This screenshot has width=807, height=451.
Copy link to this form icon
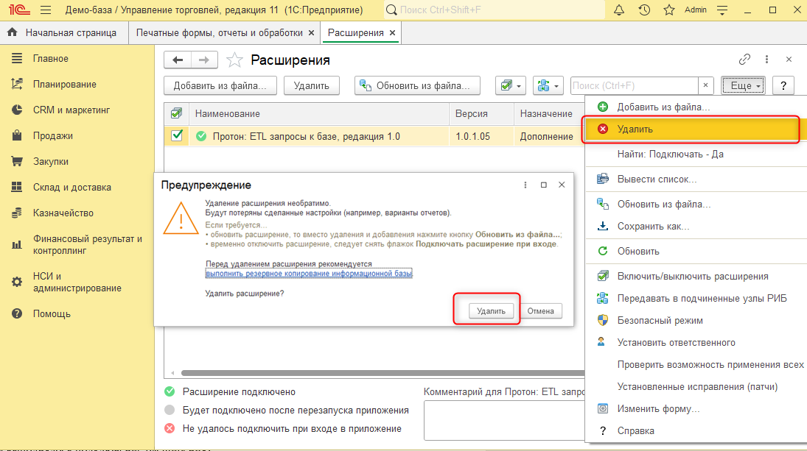tap(744, 60)
